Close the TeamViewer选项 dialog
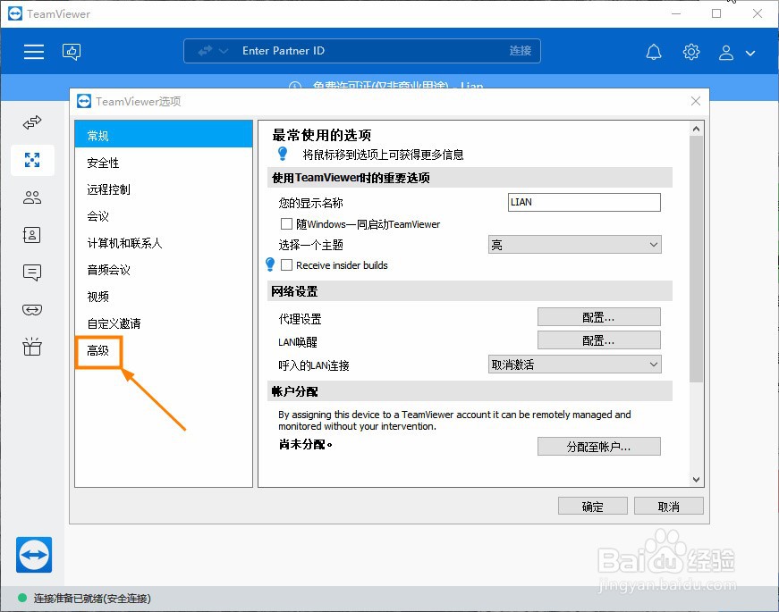 696,101
